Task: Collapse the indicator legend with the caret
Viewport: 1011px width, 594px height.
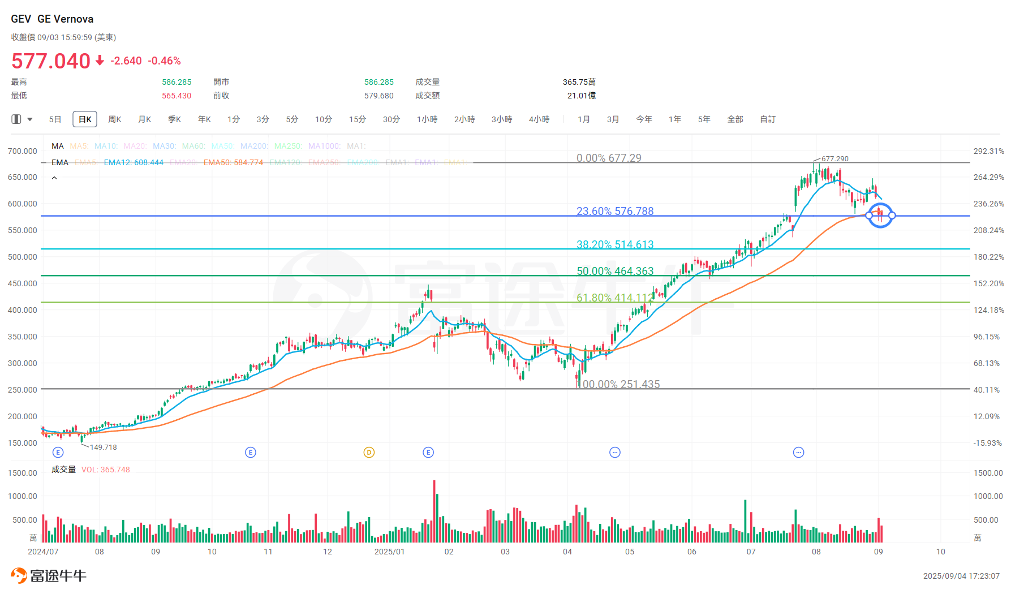Action: [54, 178]
